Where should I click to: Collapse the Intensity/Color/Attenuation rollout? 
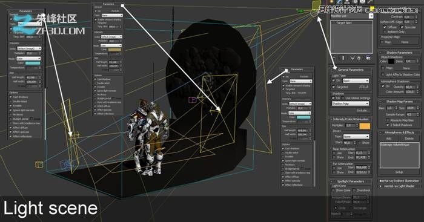click(x=351, y=119)
